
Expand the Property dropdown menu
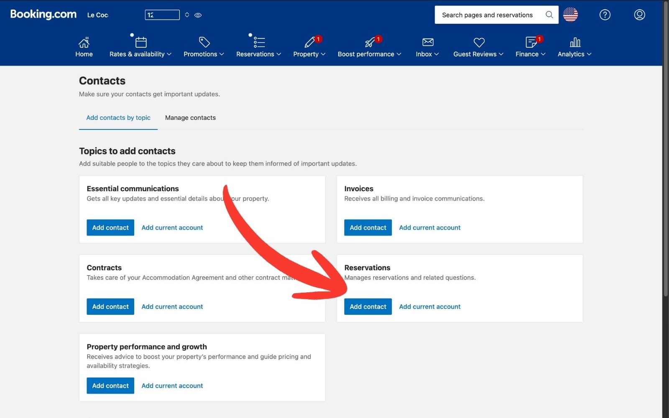(309, 54)
